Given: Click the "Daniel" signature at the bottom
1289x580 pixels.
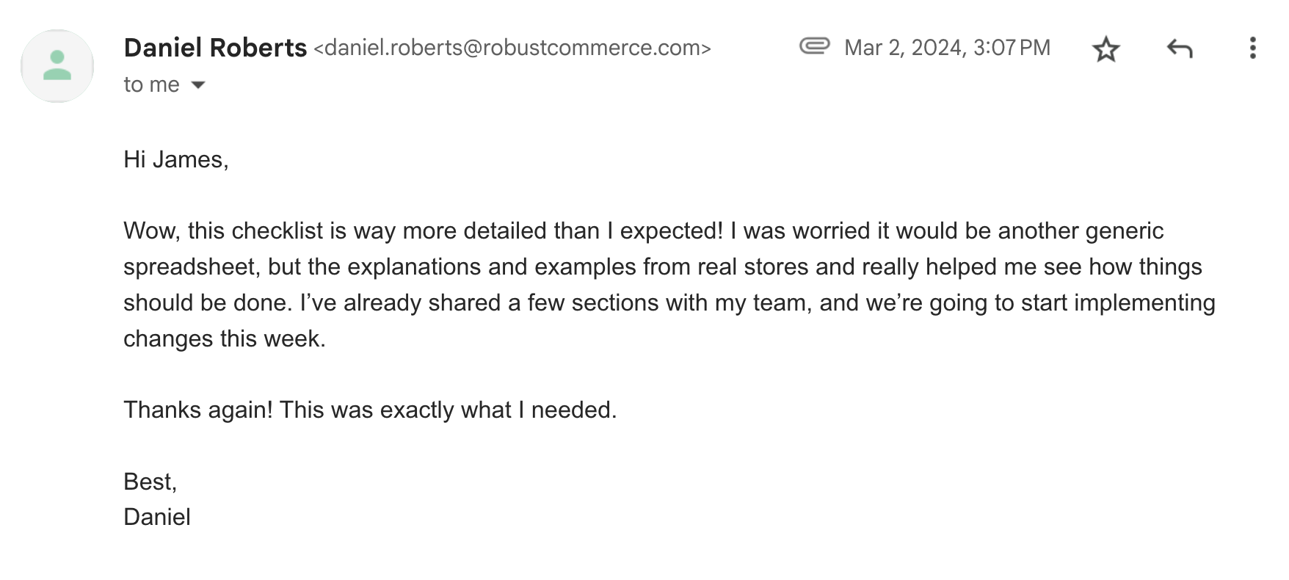Looking at the screenshot, I should pos(157,517).
